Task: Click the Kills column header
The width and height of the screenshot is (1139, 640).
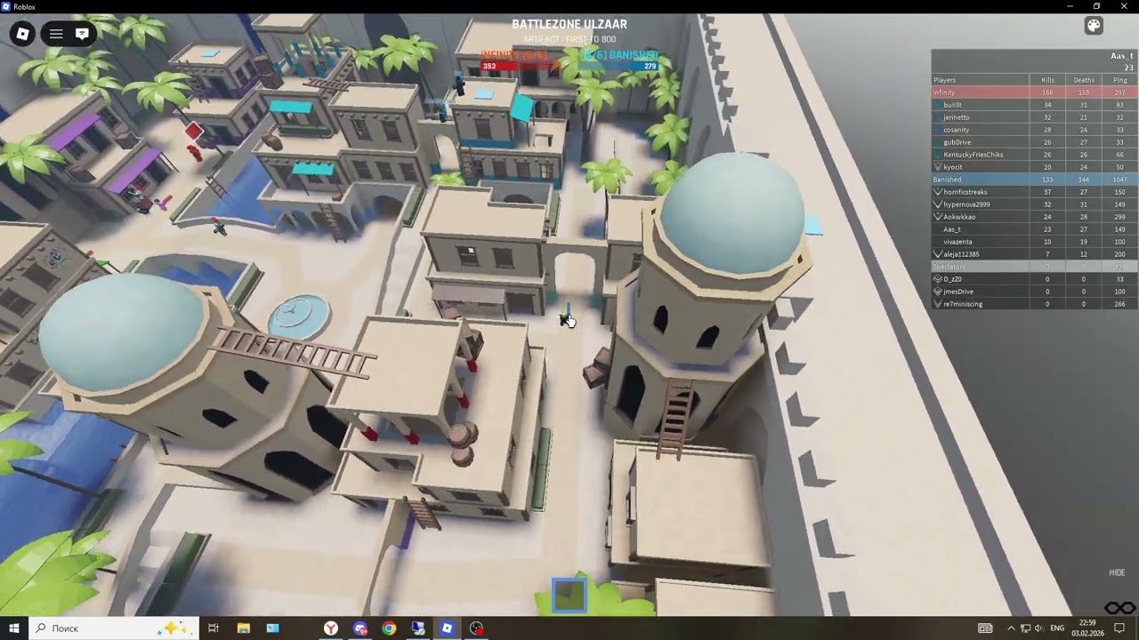Action: 1047,80
